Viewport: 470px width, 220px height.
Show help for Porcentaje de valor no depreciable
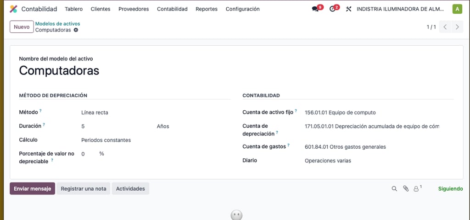pyautogui.click(x=52, y=160)
